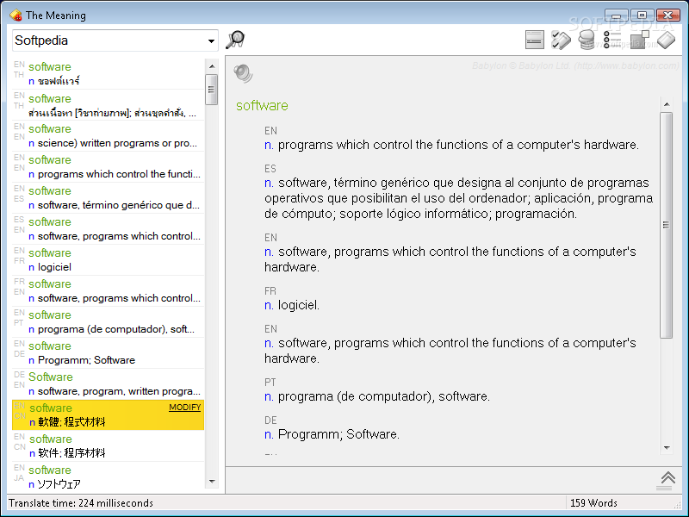Click definition 'programs which control the functions'
The width and height of the screenshot is (689, 517).
[x=451, y=145]
